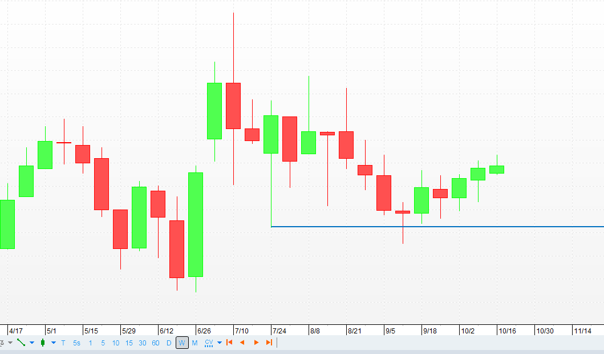Click the 7/24 date axis label
The width and height of the screenshot is (604, 354).
[x=279, y=331]
